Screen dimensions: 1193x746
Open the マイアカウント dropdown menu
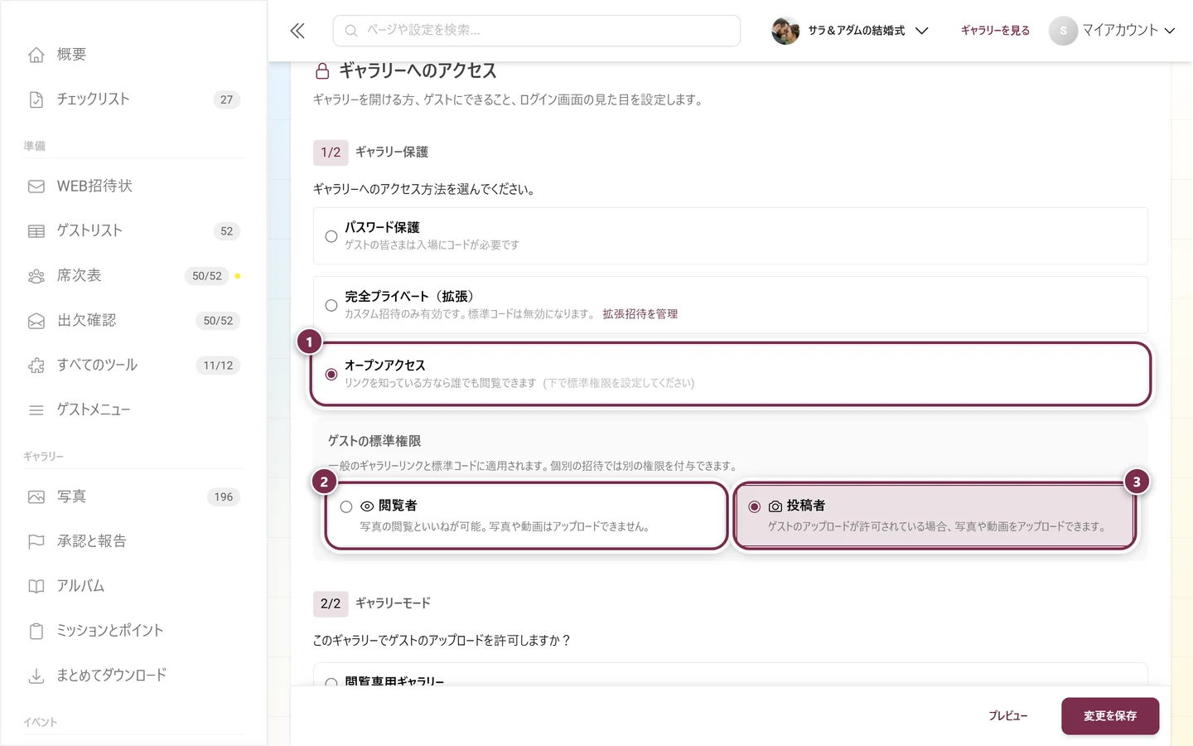point(1113,31)
